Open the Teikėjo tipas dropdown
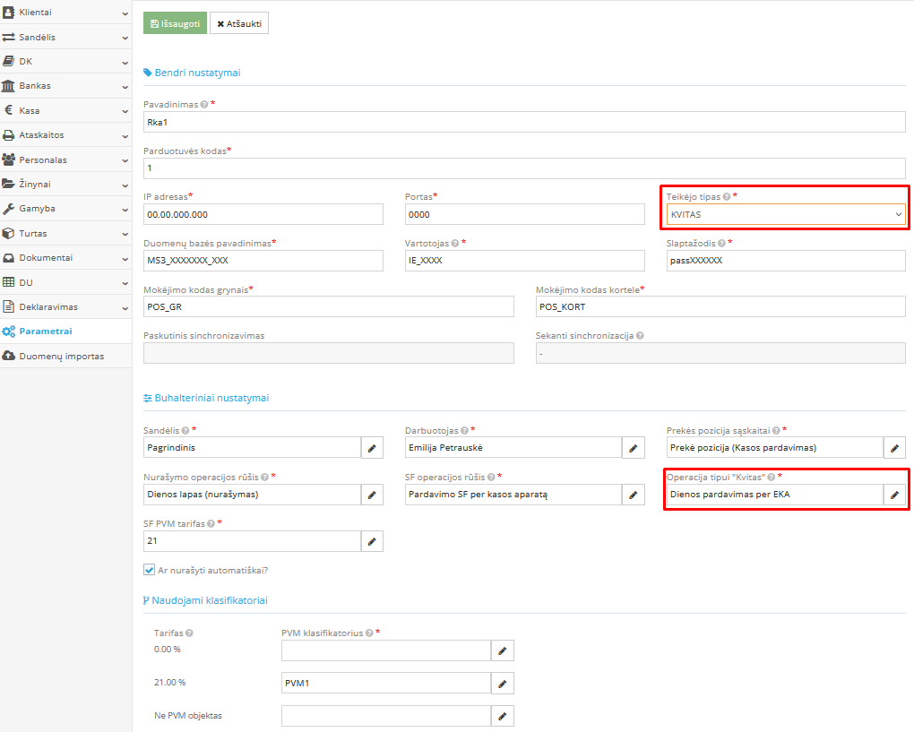The image size is (914, 732). pos(786,214)
